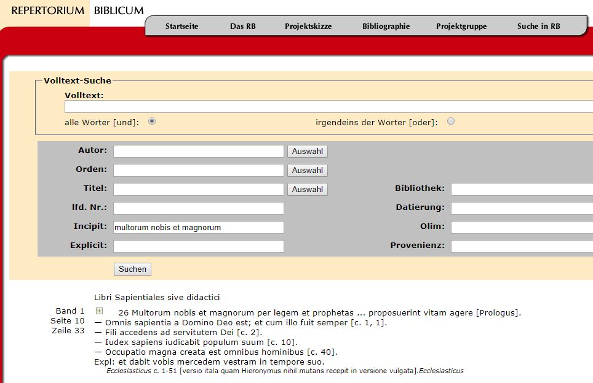Click the heading 'Libri Sapientiales sive didactici'

click(x=157, y=297)
